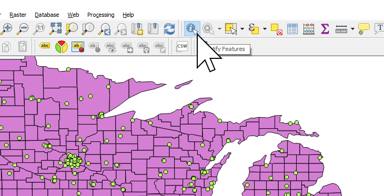This screenshot has height=196, width=384.
Task: Open Layer Diagram Options pie icon
Action: pyautogui.click(x=61, y=46)
